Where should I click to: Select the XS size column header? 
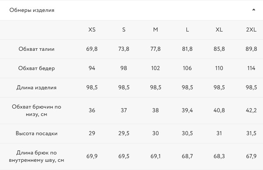(x=92, y=29)
